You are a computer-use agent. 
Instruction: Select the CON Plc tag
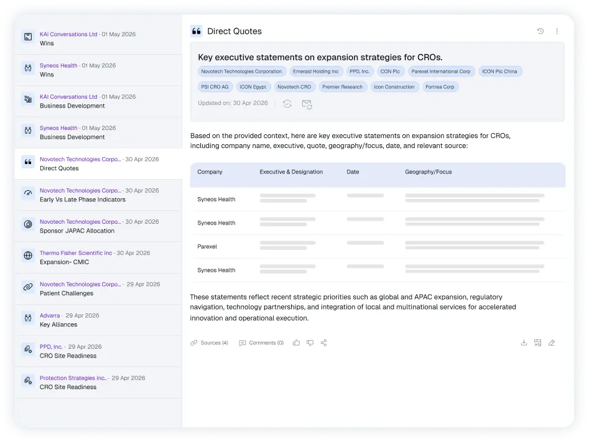click(391, 71)
